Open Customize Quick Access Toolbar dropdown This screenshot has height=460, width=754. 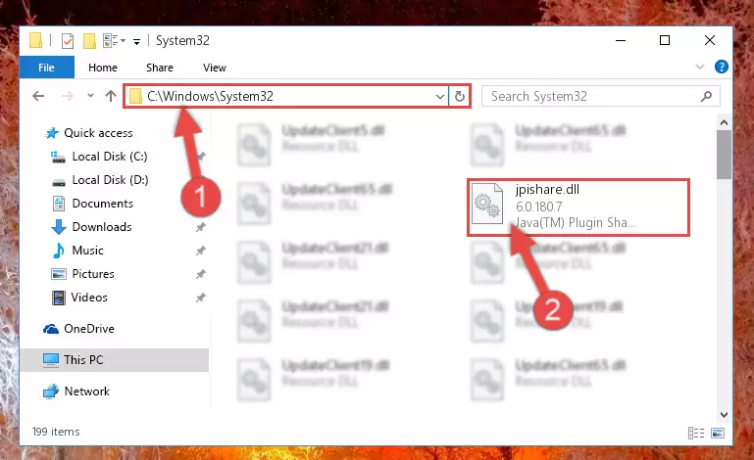tap(136, 42)
